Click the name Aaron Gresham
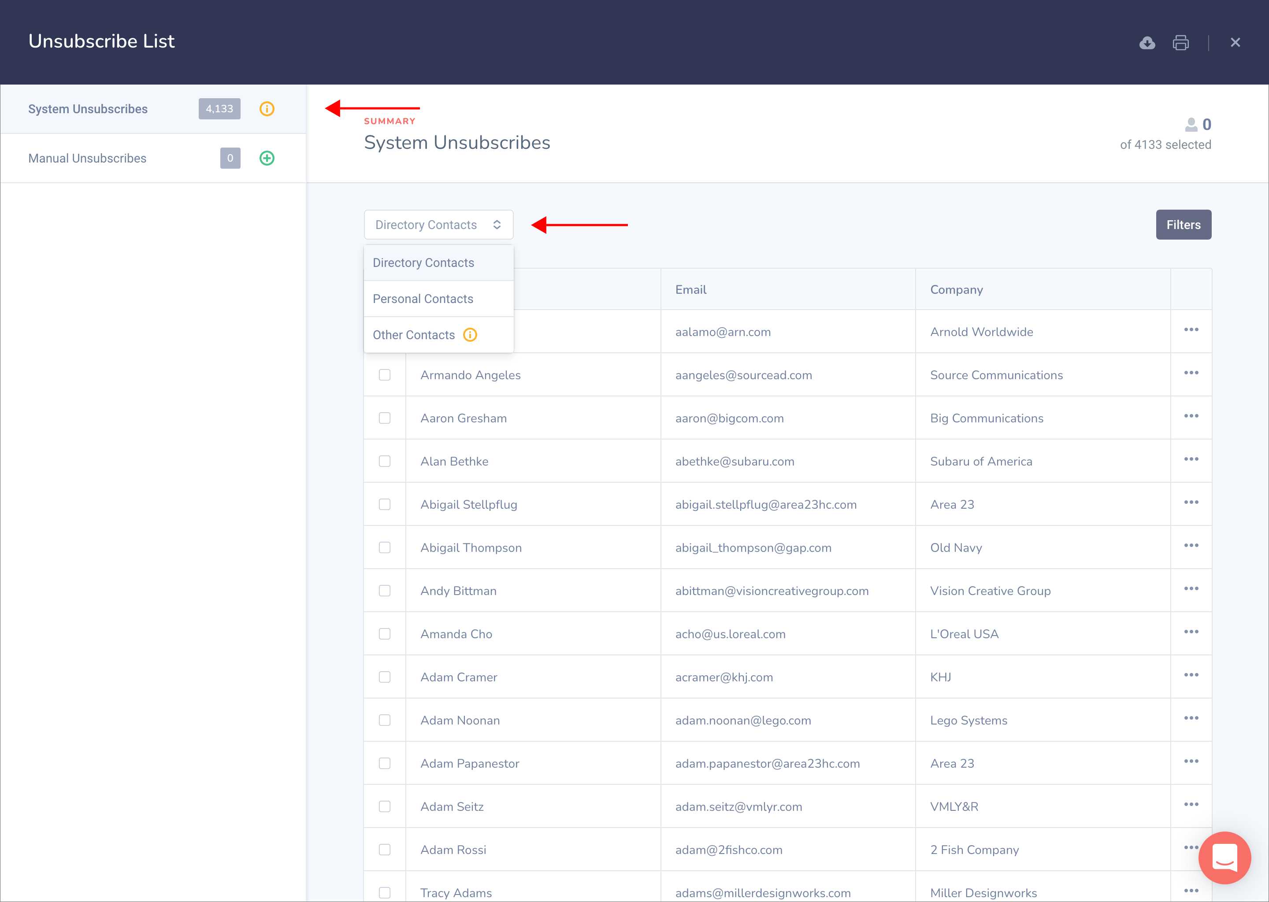The width and height of the screenshot is (1269, 902). pos(464,418)
